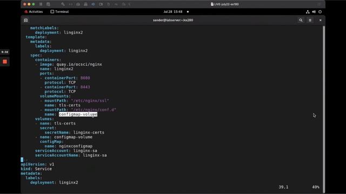Click the name value nginxconfigmap
Image resolution: width=346 pixels, height=194 pixels.
coord(76,146)
